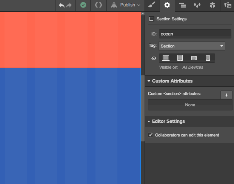The image size is (234, 184).
Task: Open the Style Manager droplets icon
Action: pos(197,5)
